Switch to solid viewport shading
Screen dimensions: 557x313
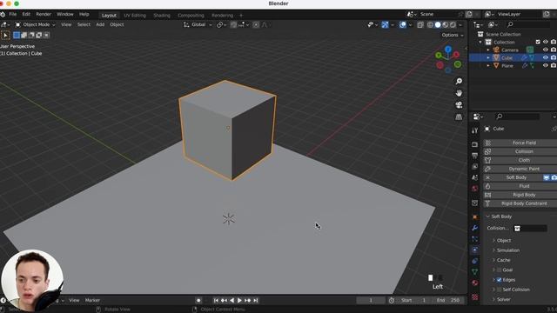(x=438, y=24)
